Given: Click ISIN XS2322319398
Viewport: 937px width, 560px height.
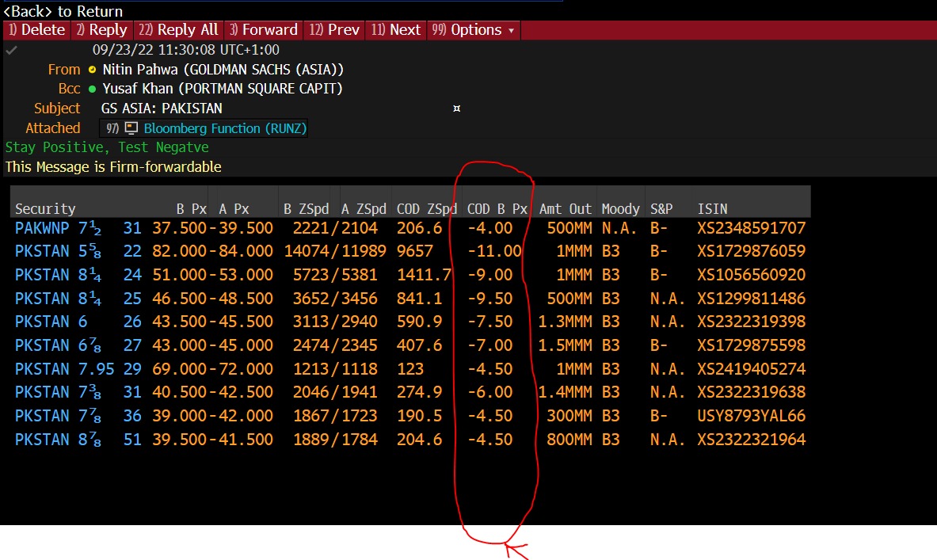Looking at the screenshot, I should tap(751, 322).
